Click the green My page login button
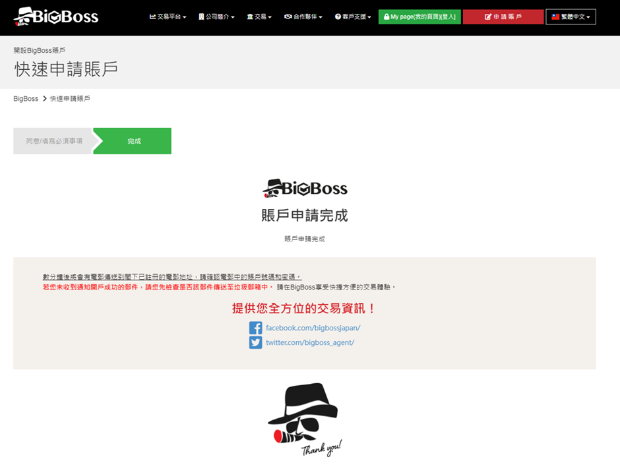 click(x=419, y=16)
